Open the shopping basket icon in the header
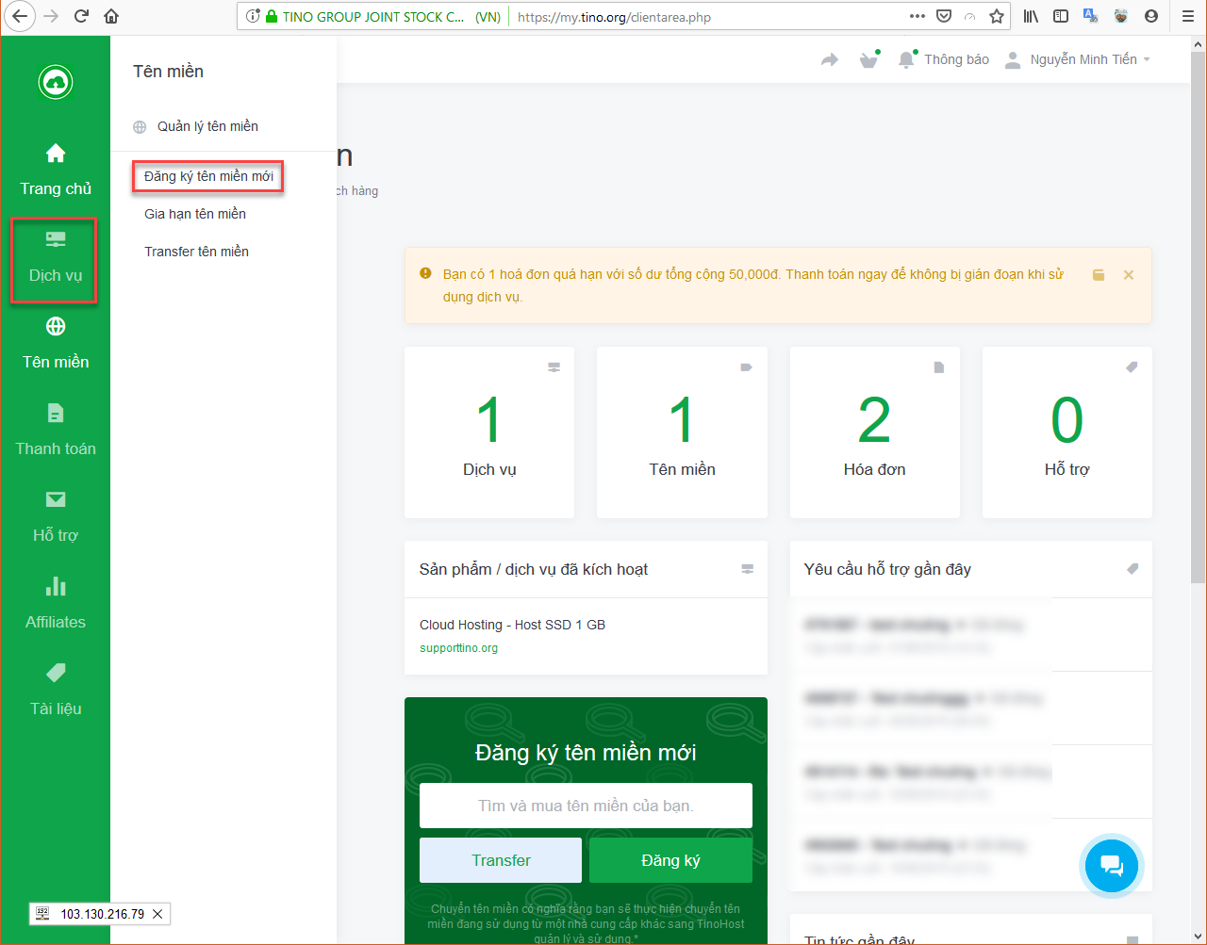 [x=869, y=60]
